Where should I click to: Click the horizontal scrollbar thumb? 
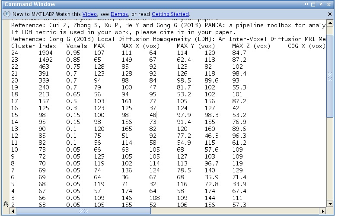[83, 211]
